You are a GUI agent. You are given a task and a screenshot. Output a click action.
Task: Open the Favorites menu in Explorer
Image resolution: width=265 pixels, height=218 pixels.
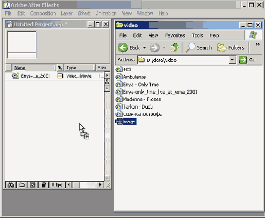click(175, 36)
